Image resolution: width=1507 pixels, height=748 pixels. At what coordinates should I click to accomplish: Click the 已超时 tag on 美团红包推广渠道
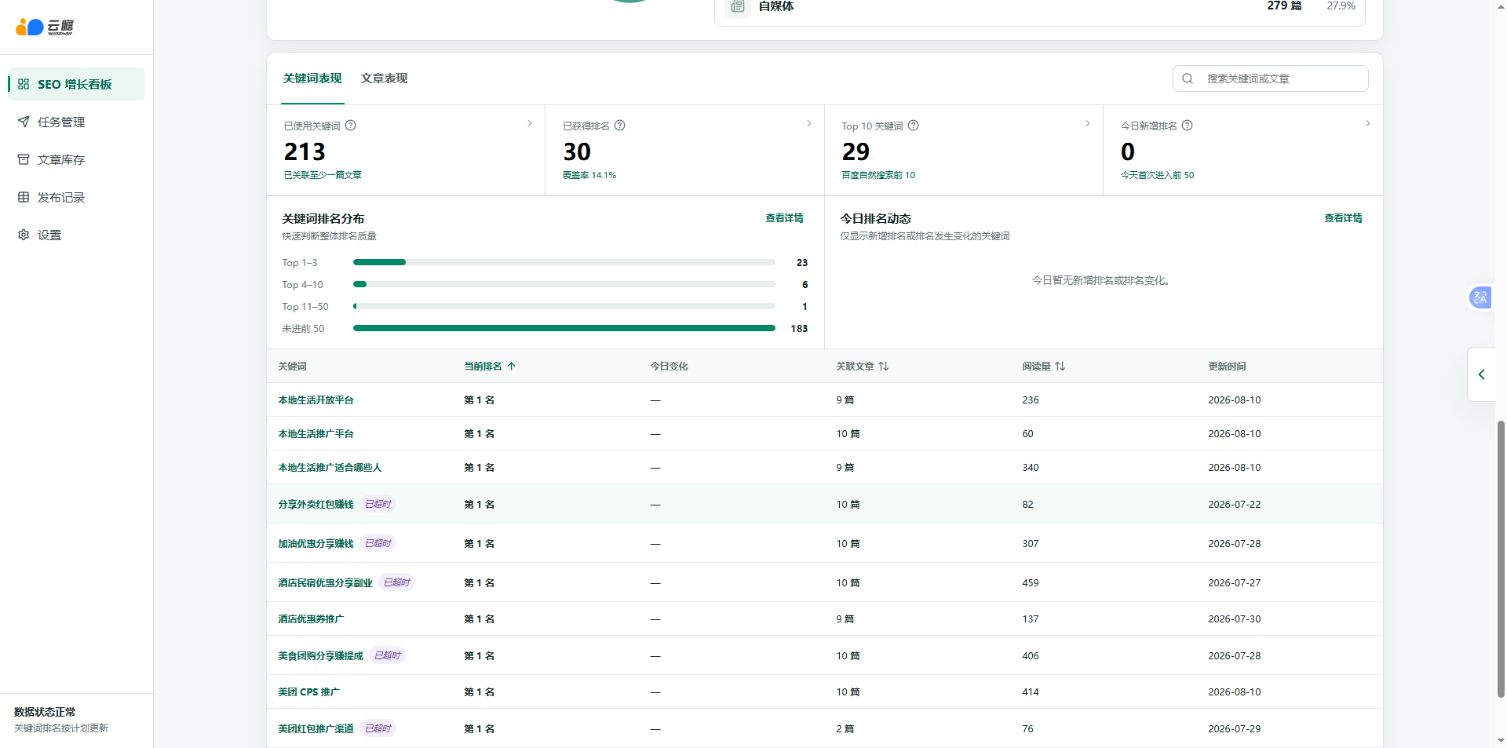[378, 728]
